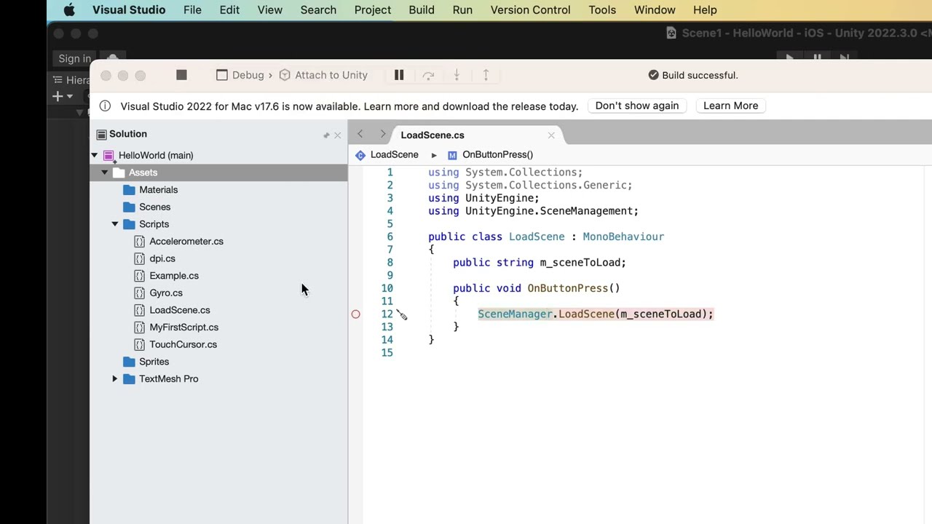Open the Project menu

coord(373,10)
